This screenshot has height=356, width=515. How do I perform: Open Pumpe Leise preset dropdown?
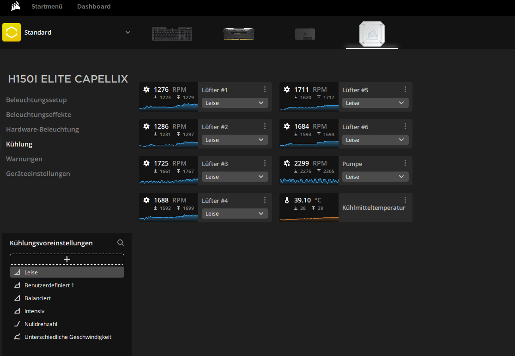(x=376, y=177)
